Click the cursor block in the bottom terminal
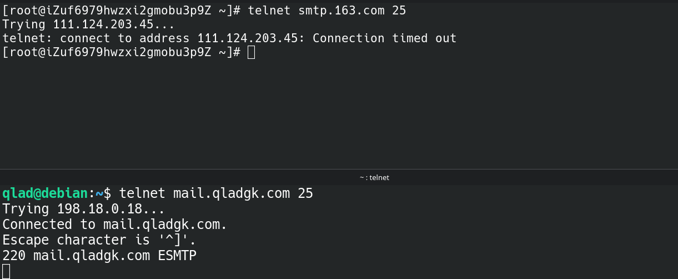Screen dimensions: 678x279 pyautogui.click(x=6, y=271)
